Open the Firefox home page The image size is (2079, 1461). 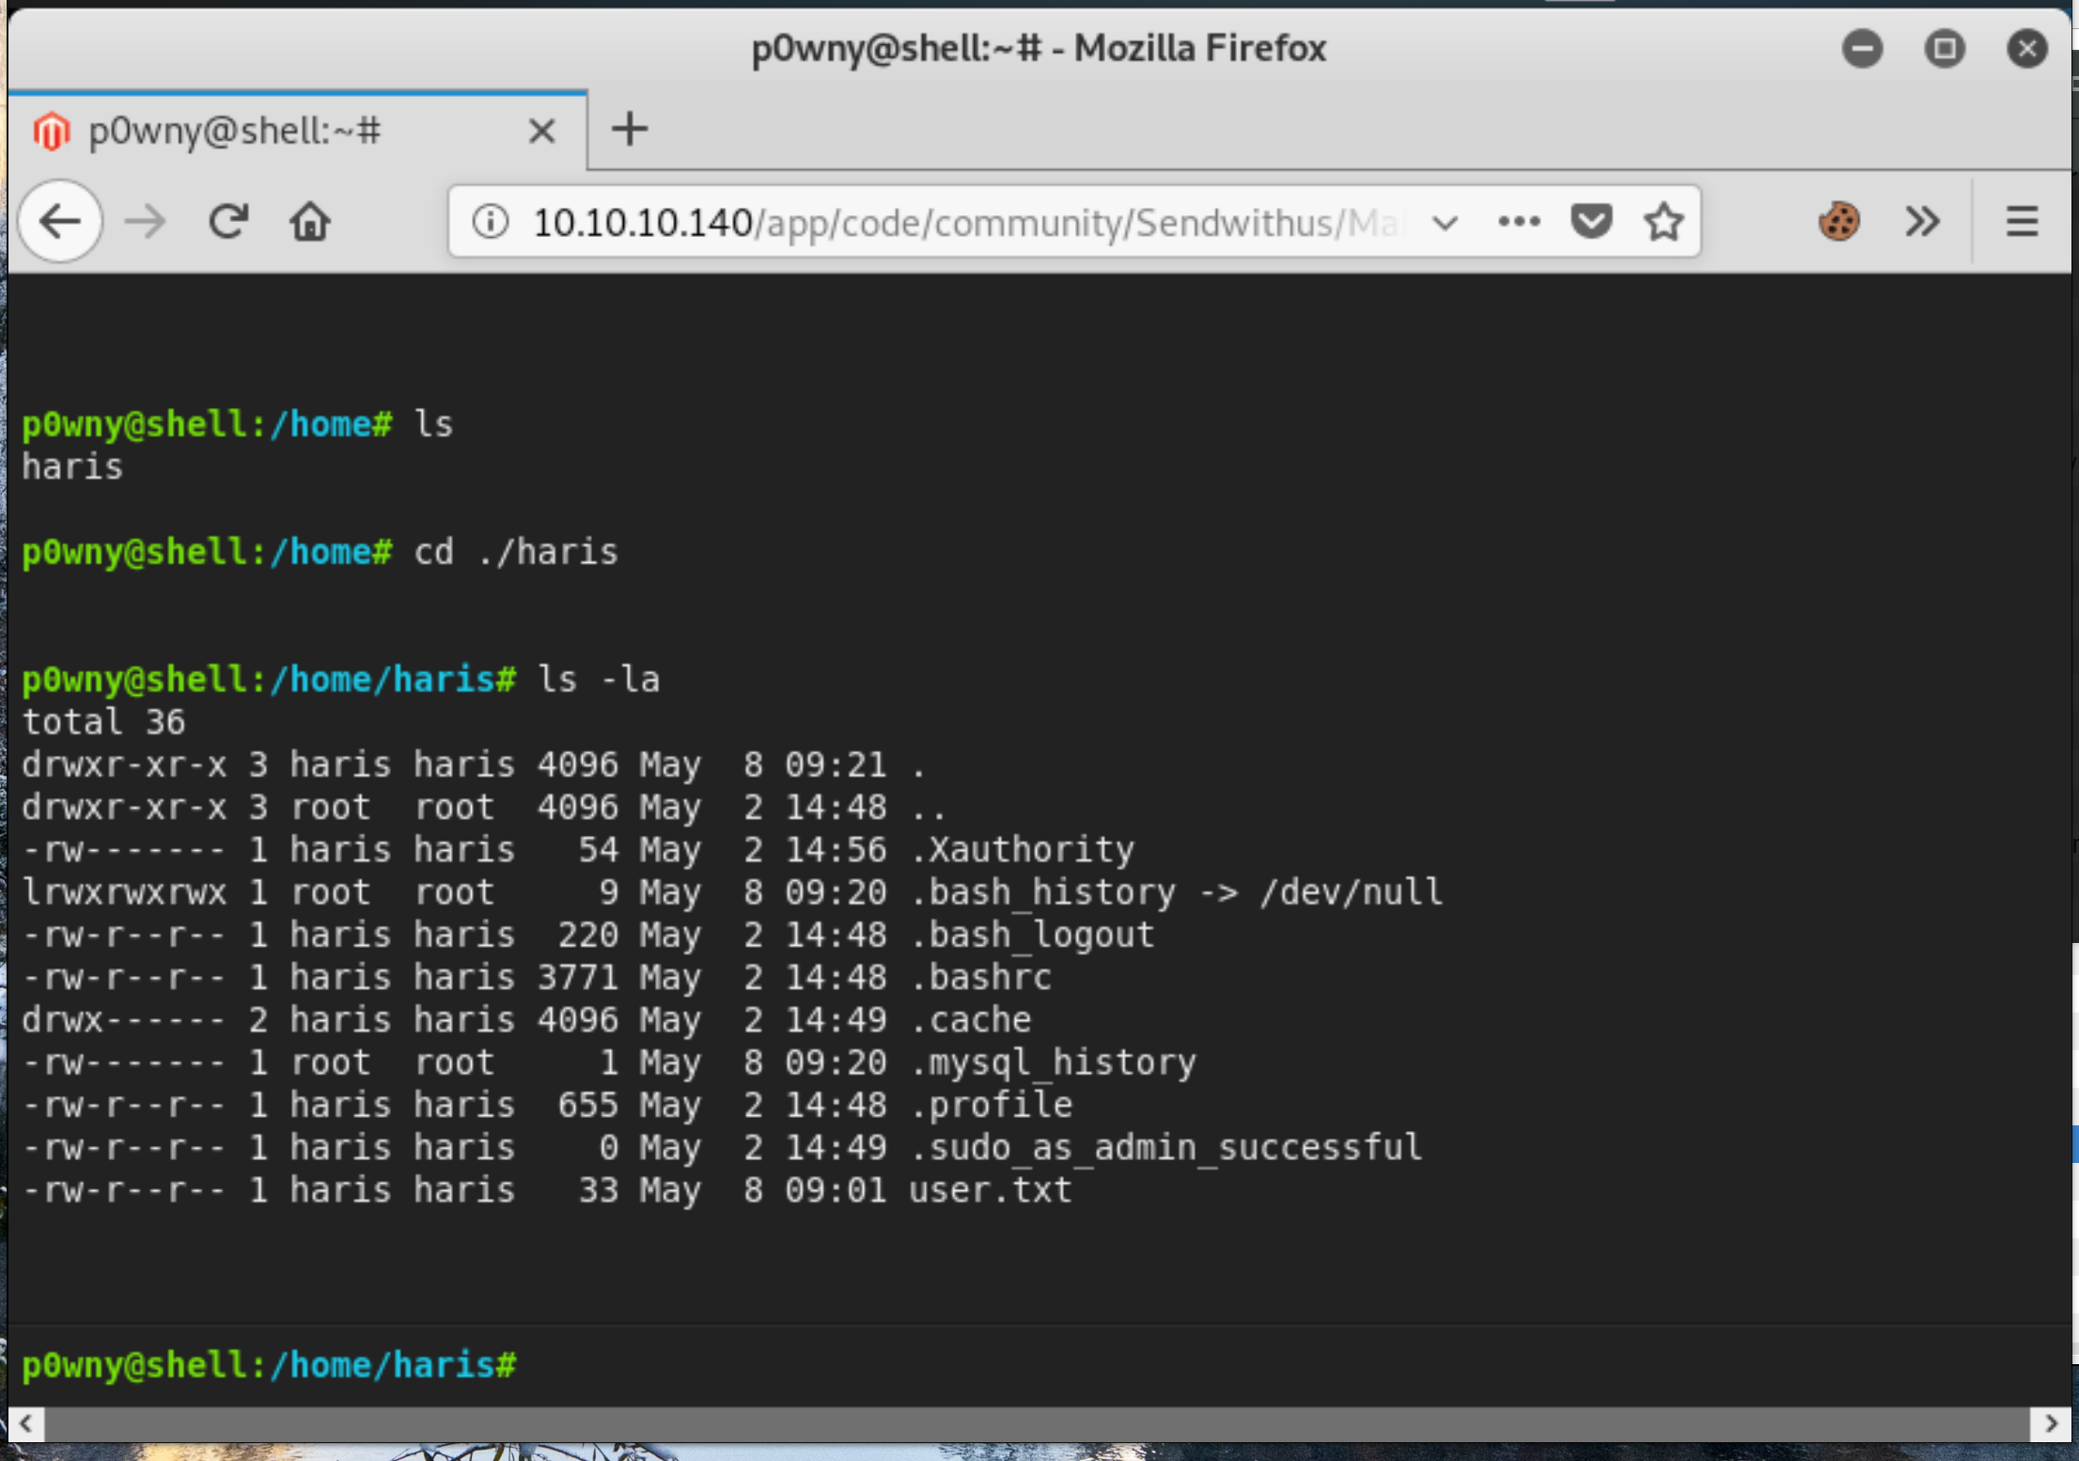[x=310, y=222]
